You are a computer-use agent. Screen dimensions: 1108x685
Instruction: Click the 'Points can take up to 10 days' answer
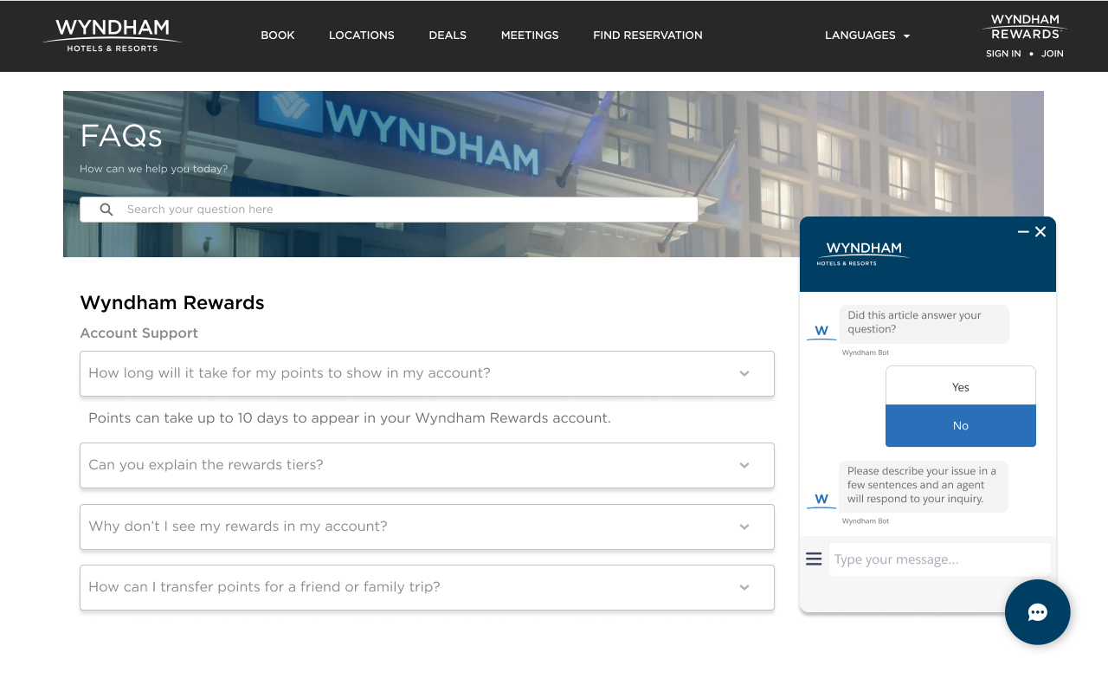point(350,418)
